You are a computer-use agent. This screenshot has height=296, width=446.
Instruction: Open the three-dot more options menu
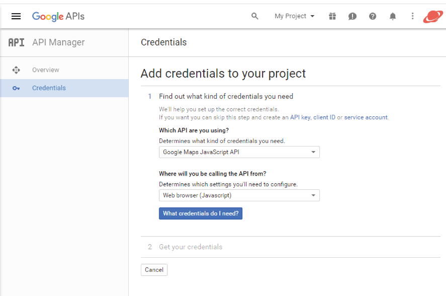pyautogui.click(x=412, y=16)
